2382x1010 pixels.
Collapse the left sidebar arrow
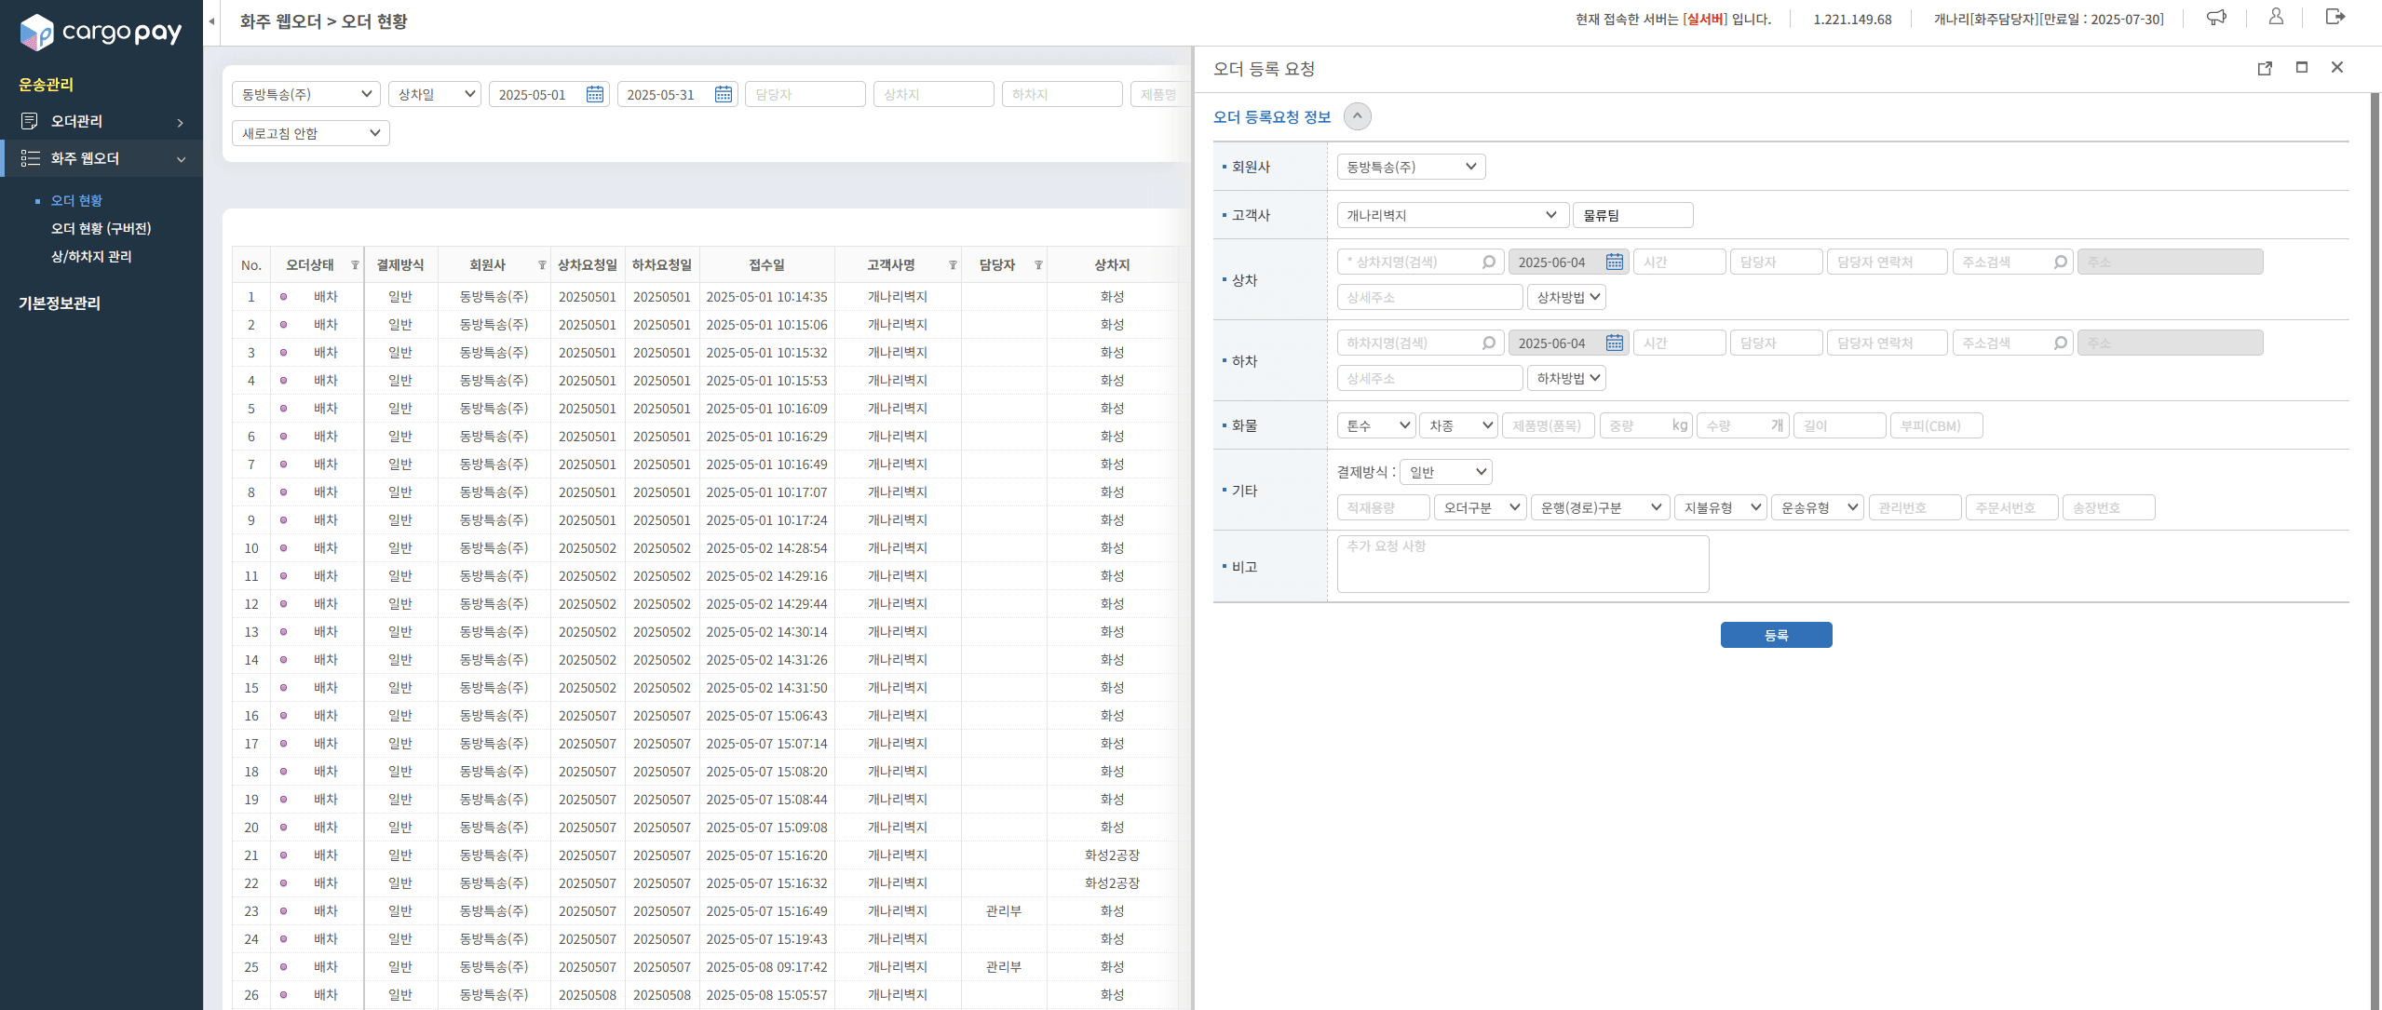point(211,21)
